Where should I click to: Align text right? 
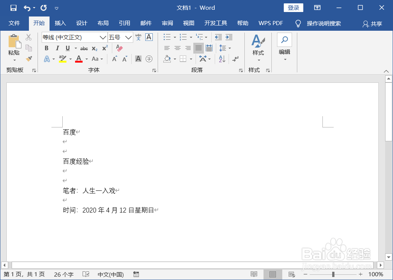pos(188,48)
